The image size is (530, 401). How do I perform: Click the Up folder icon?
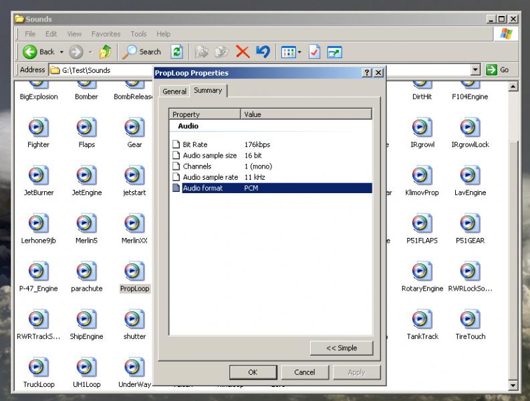click(105, 52)
